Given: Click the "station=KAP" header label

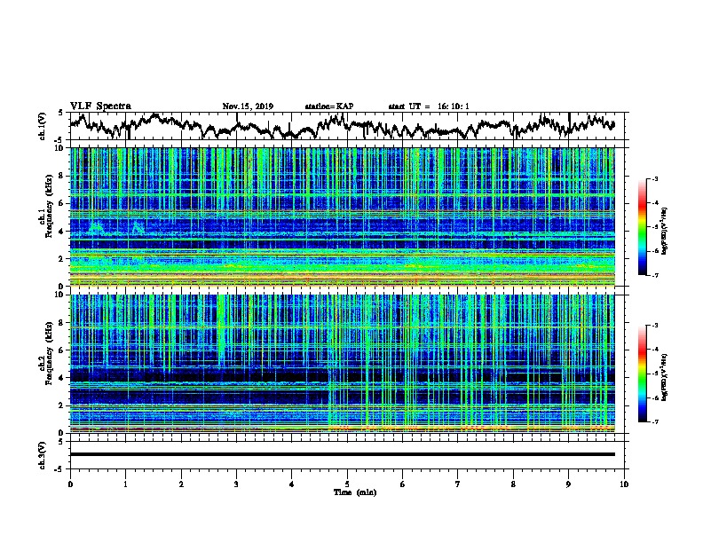Looking at the screenshot, I should [x=329, y=106].
